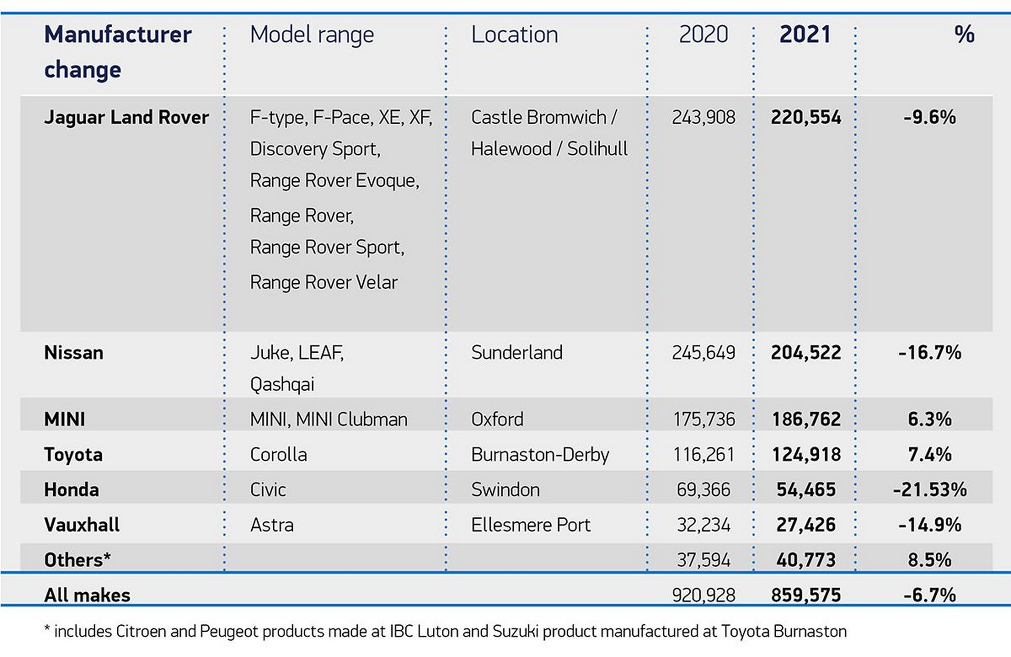1011x657 pixels.
Task: Sort by the 2020 column header
Action: click(x=704, y=35)
